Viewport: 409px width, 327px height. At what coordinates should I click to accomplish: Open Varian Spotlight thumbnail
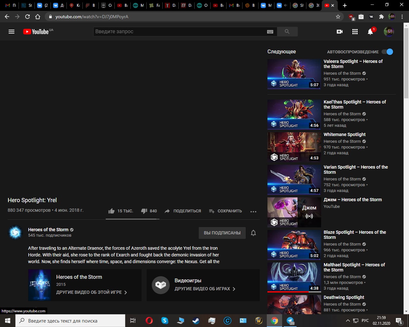[x=294, y=179]
